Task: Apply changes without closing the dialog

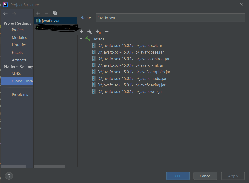Action: (x=233, y=176)
